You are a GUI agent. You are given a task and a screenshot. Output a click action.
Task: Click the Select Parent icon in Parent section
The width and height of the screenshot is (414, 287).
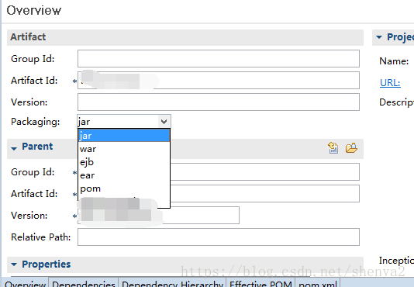[x=333, y=147]
